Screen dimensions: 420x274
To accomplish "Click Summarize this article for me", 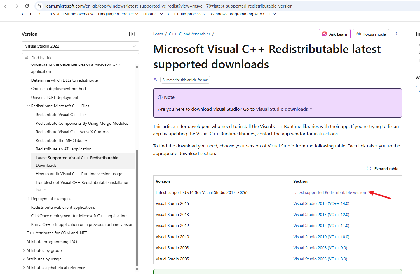I will pos(185,80).
